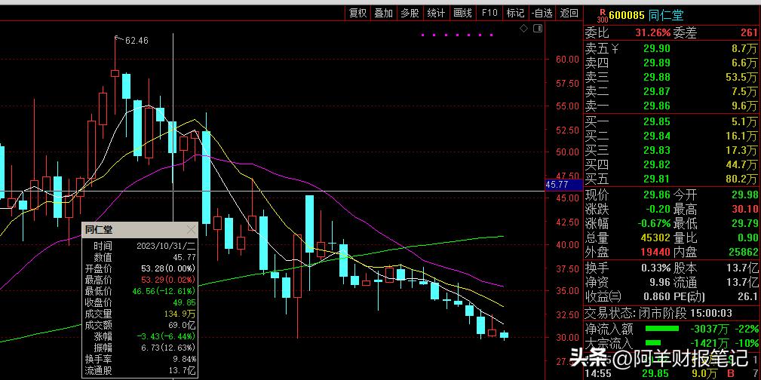Click the 标记 mark button

click(515, 13)
